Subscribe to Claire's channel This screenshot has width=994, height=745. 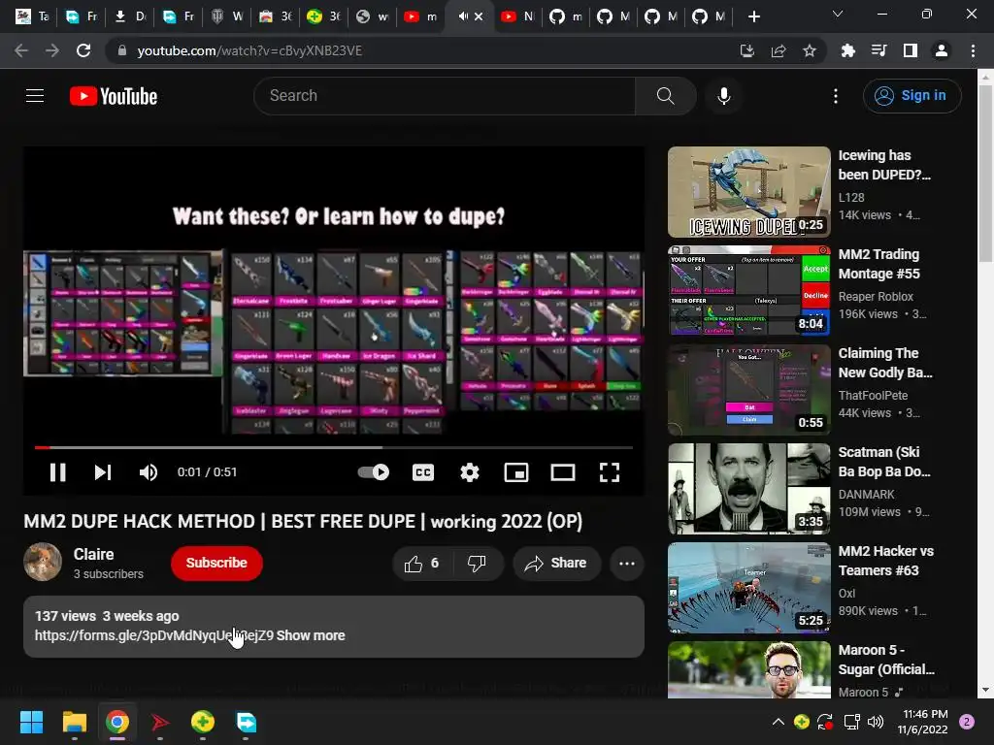pos(216,563)
